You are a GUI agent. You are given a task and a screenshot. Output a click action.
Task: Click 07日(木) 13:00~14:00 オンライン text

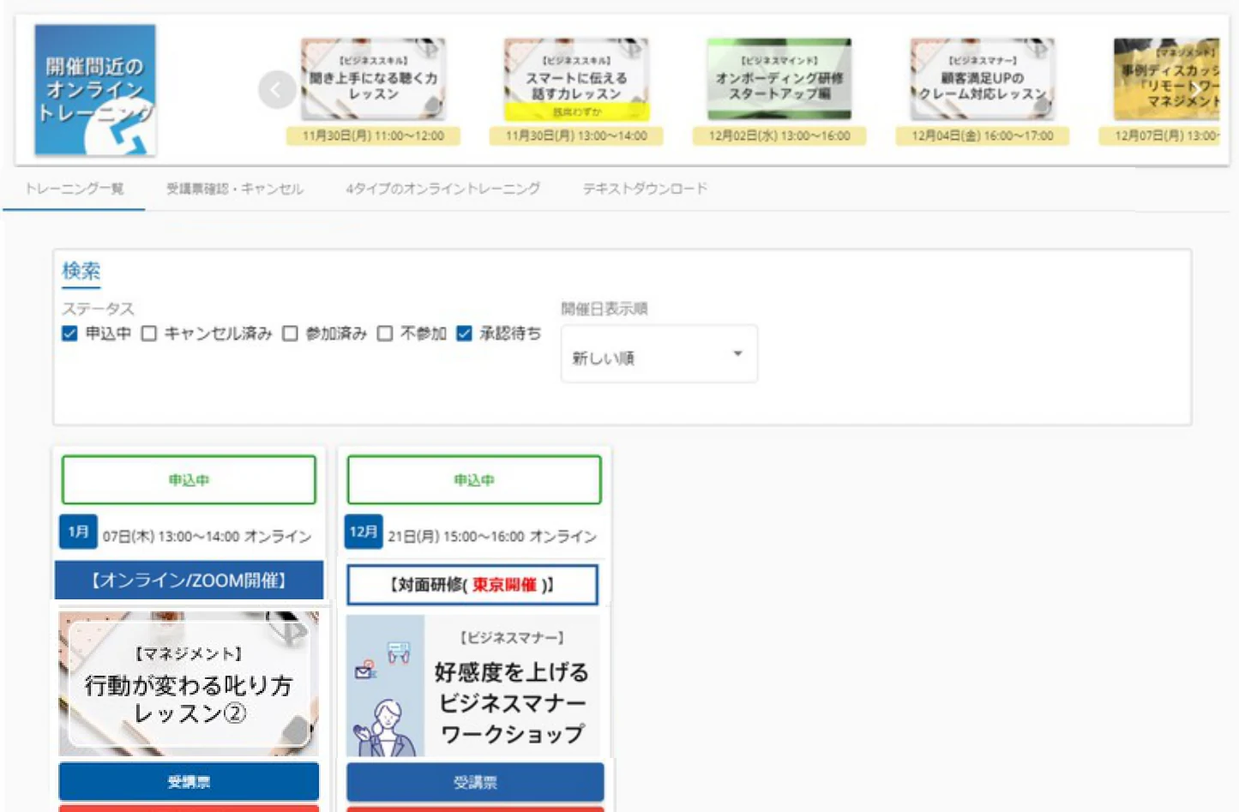[x=207, y=537]
